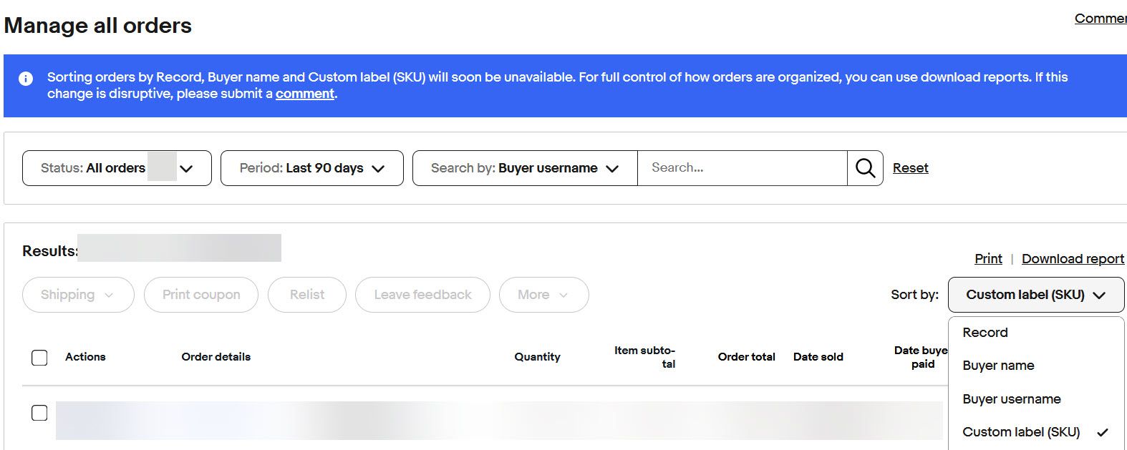Viewport: 1127px width, 450px height.
Task: Open the comment link in banner
Action: [x=305, y=94]
